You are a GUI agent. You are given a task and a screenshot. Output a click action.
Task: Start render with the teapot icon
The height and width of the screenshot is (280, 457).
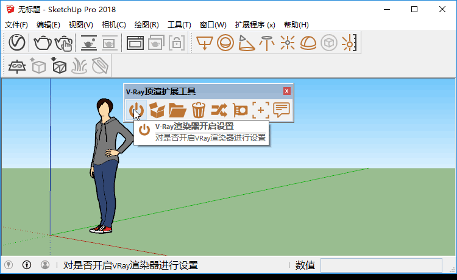43,43
